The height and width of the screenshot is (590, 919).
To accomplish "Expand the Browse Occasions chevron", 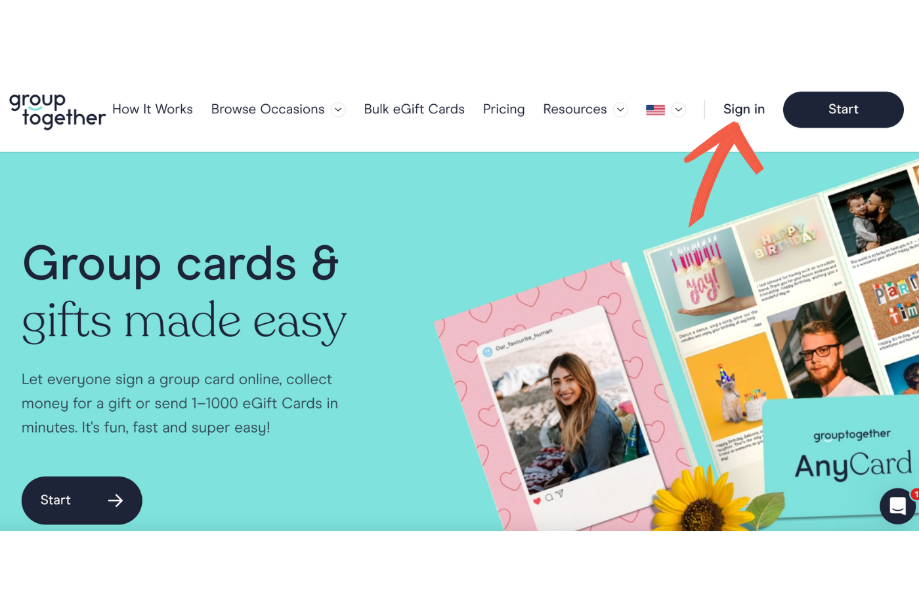I will point(338,110).
